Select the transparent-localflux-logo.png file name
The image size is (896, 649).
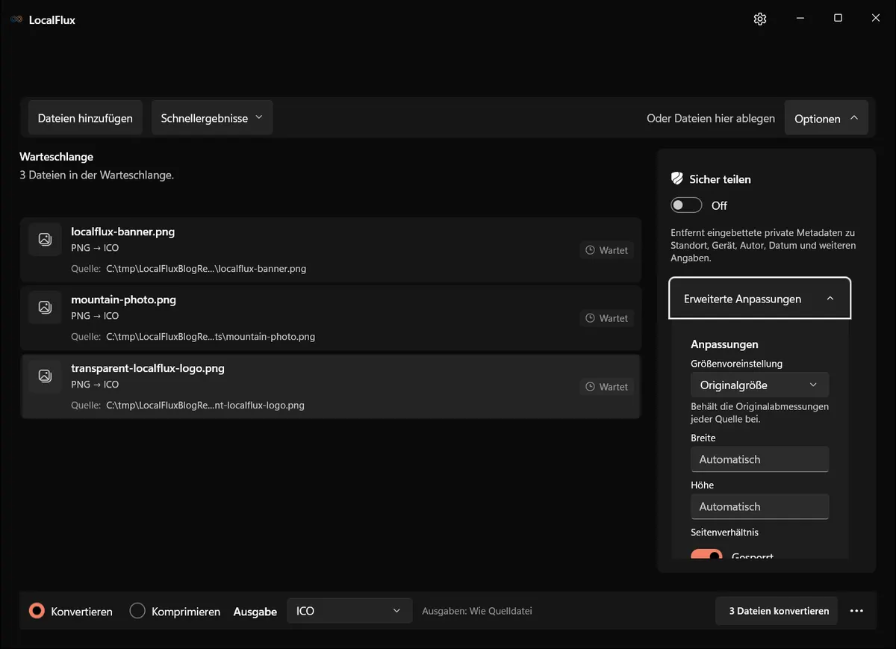[148, 368]
